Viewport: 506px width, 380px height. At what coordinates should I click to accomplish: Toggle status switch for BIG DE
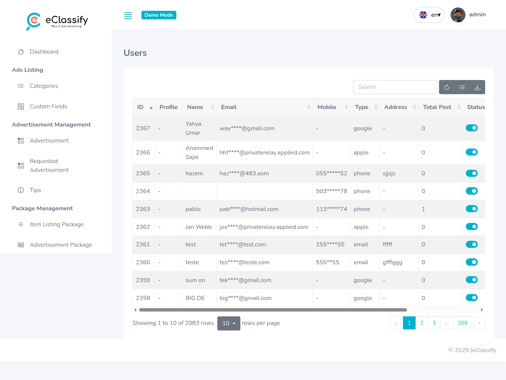[471, 298]
